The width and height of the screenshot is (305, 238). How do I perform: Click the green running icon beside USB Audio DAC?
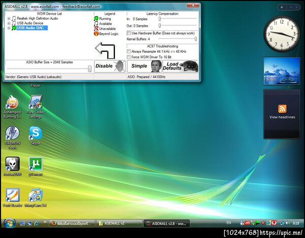14,28
